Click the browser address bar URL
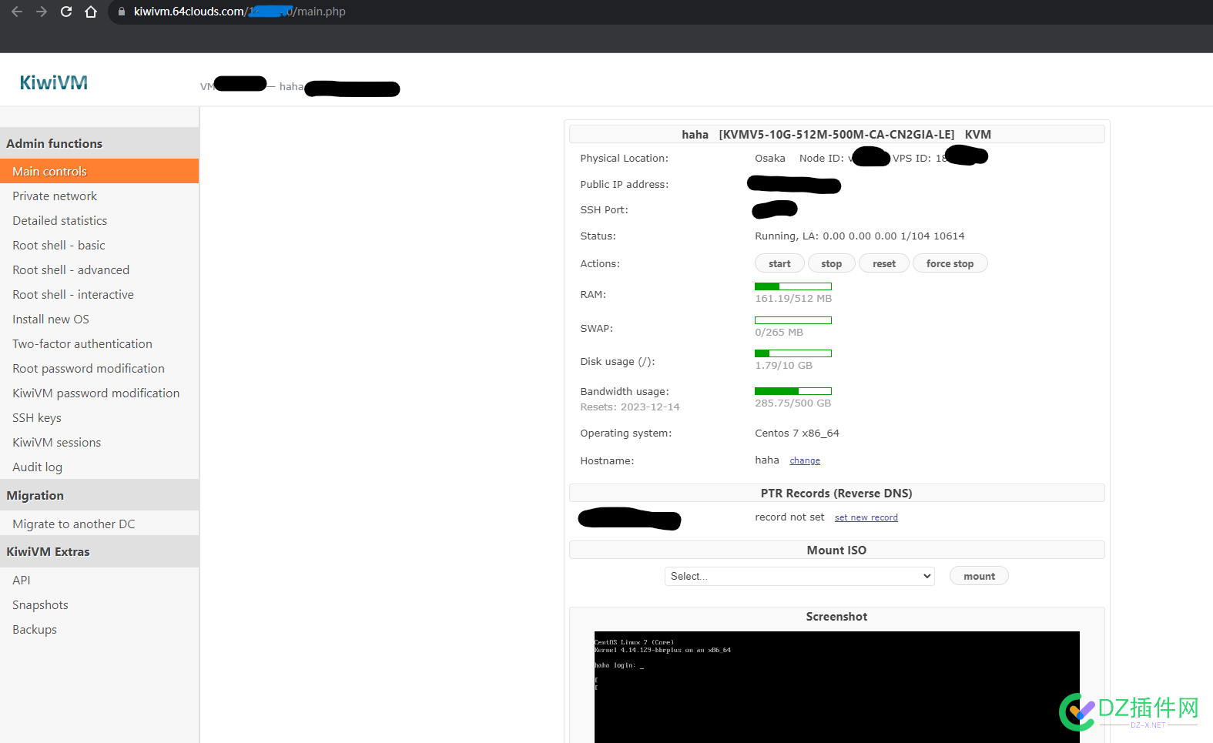Viewport: 1213px width, 743px height. point(240,12)
